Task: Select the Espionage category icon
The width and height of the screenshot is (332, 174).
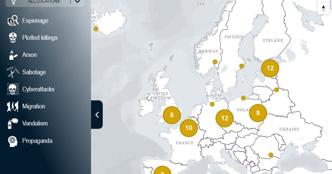Action: pyautogui.click(x=13, y=21)
